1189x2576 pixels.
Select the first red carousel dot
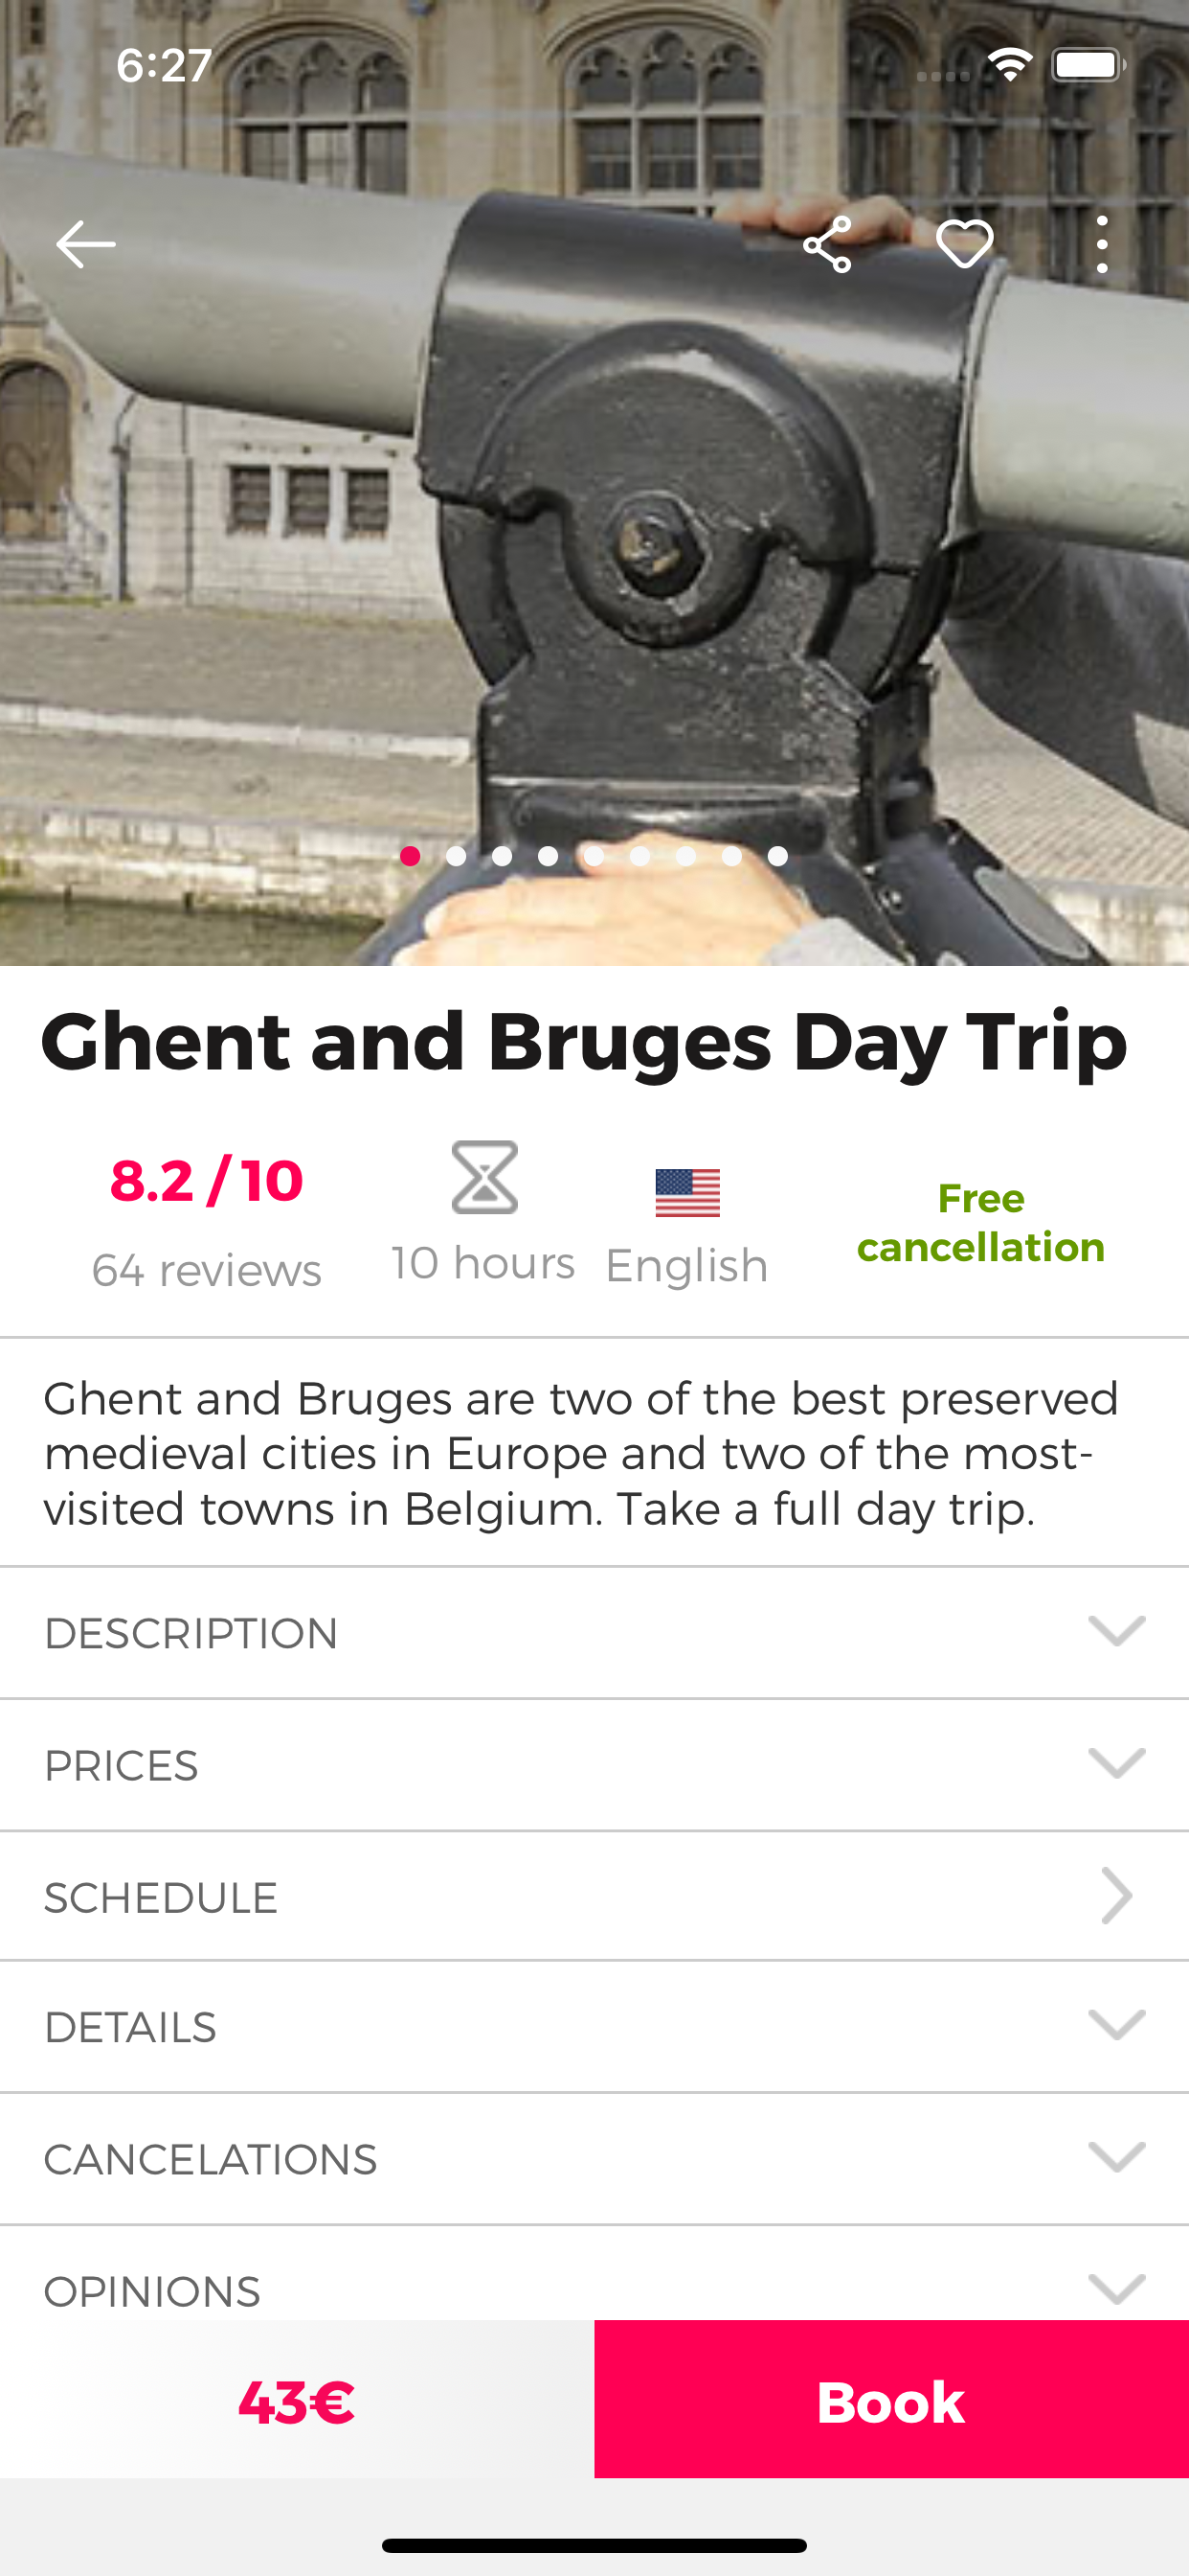(x=410, y=856)
